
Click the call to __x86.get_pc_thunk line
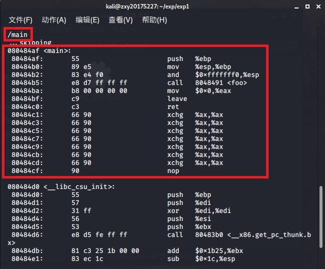click(x=161, y=235)
